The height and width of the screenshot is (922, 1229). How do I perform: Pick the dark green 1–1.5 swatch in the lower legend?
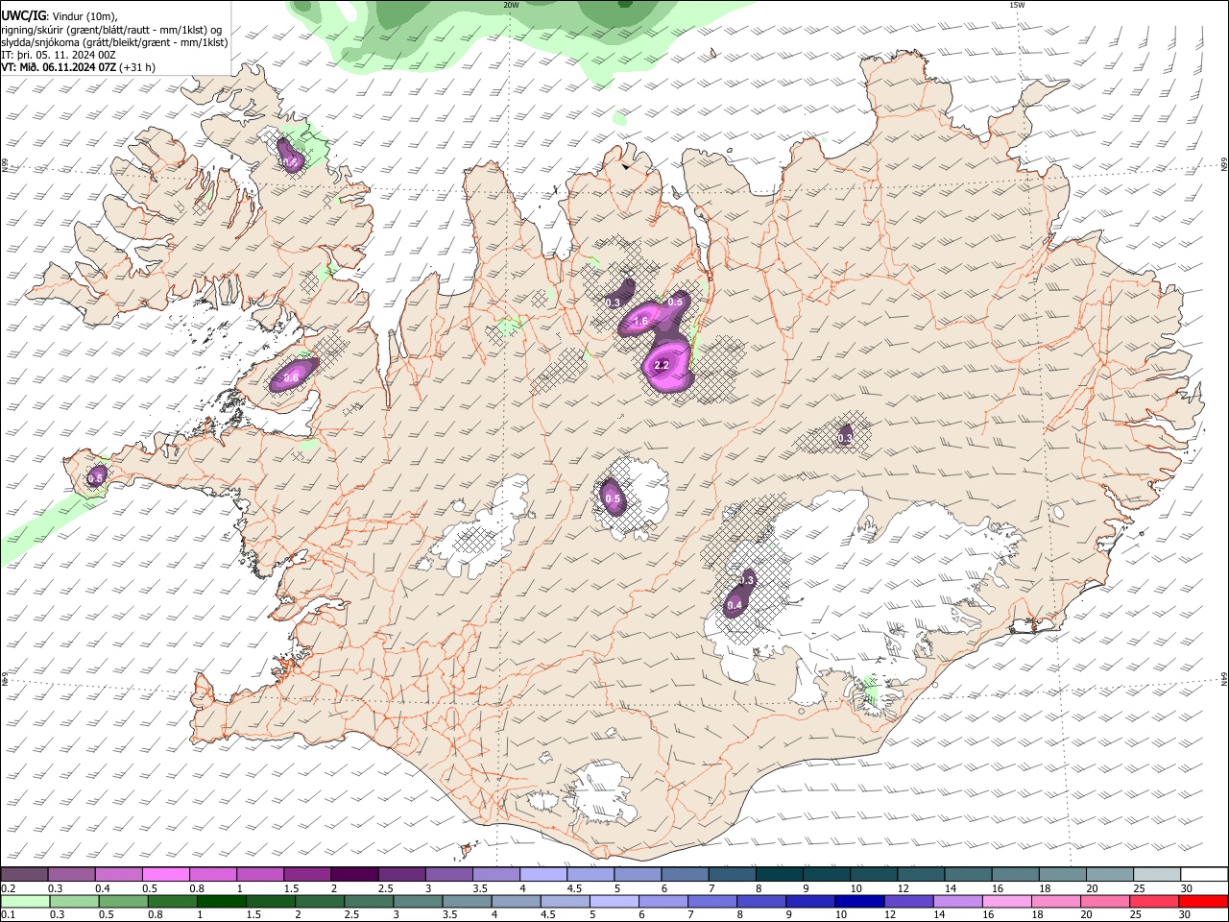point(222,901)
